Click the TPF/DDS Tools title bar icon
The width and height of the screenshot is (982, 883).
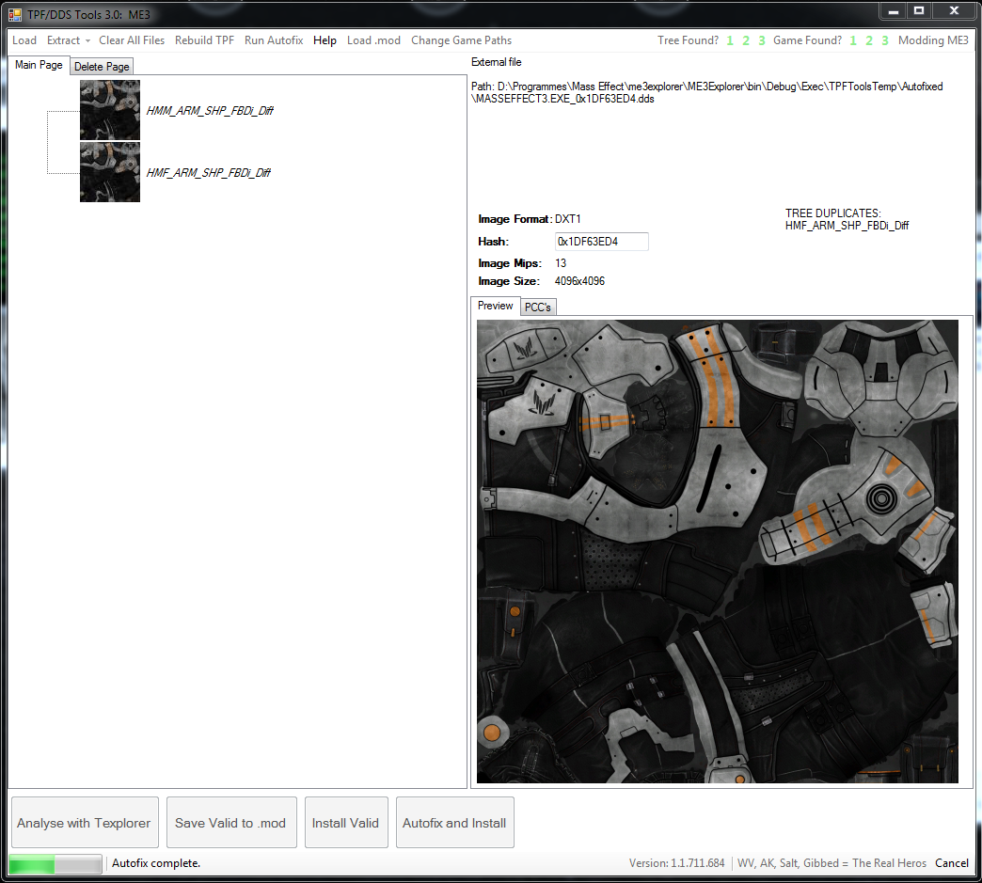pos(15,14)
